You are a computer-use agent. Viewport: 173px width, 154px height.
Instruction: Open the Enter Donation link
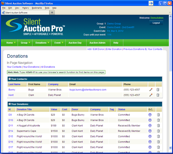click(114, 49)
